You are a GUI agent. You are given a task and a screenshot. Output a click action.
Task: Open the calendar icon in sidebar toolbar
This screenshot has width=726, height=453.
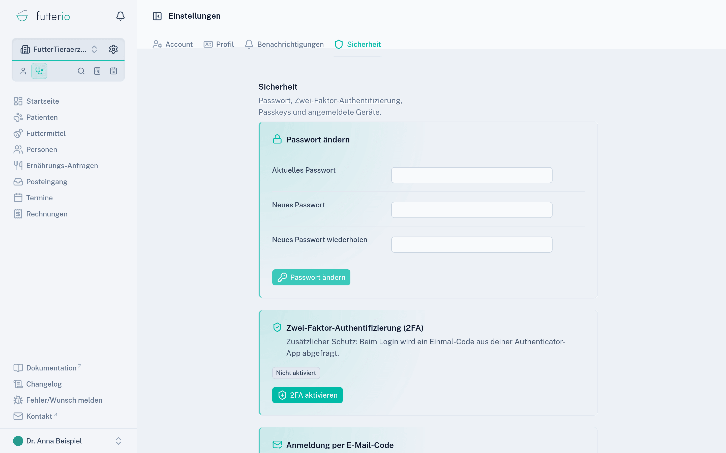tap(113, 71)
